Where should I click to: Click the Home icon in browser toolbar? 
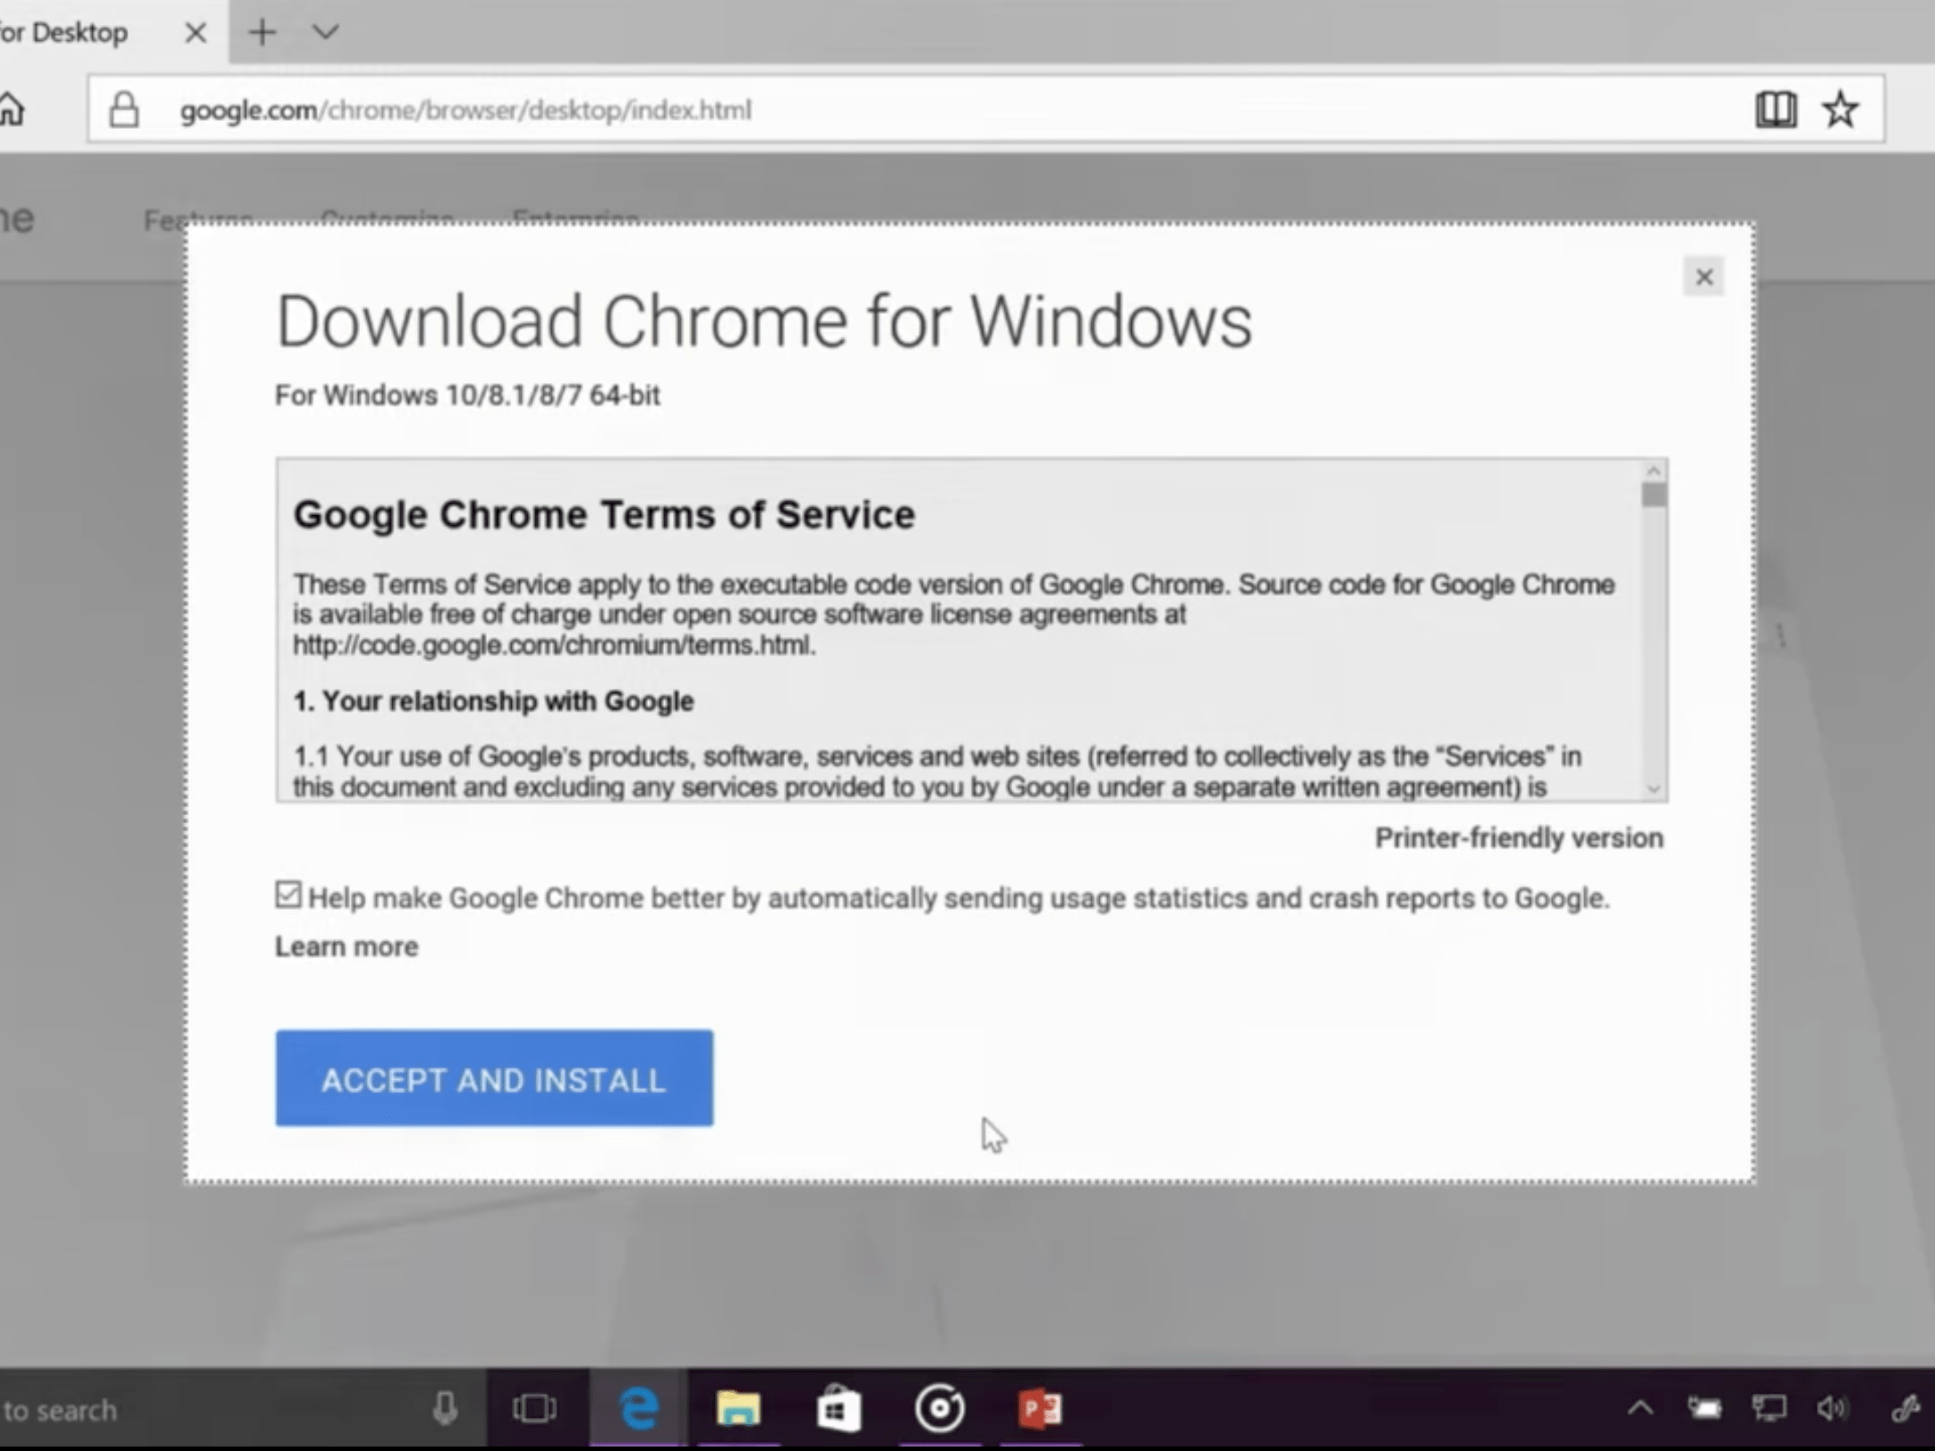[x=13, y=109]
